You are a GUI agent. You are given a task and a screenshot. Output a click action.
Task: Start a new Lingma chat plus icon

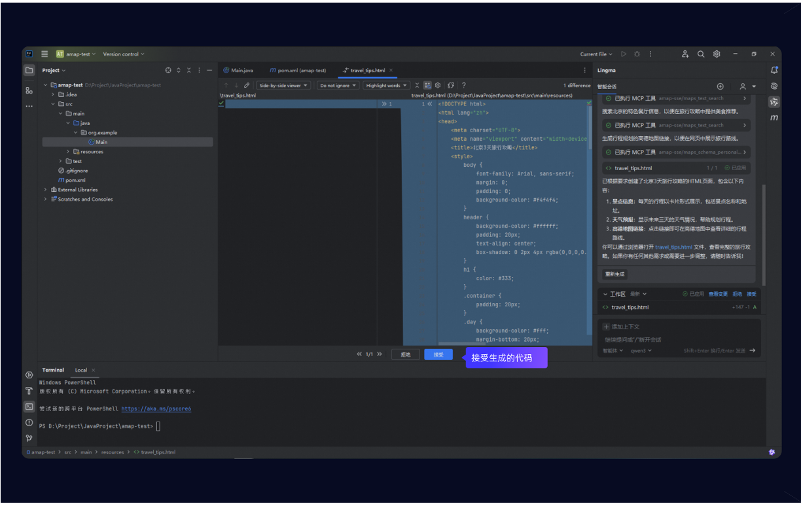[x=720, y=86]
